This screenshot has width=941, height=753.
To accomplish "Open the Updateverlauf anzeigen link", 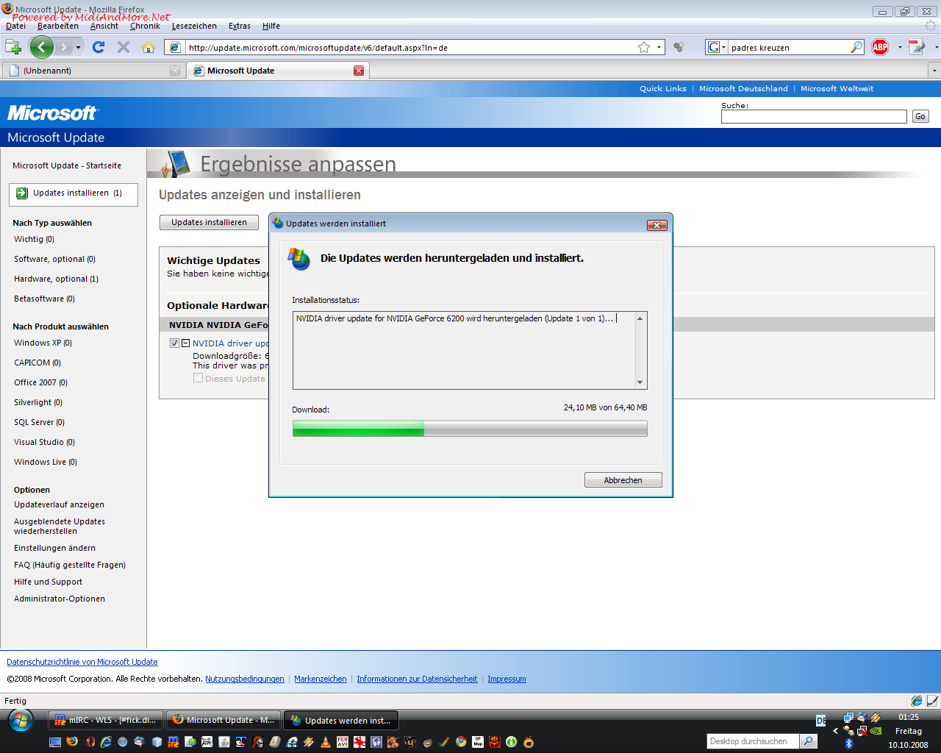I will pyautogui.click(x=59, y=504).
